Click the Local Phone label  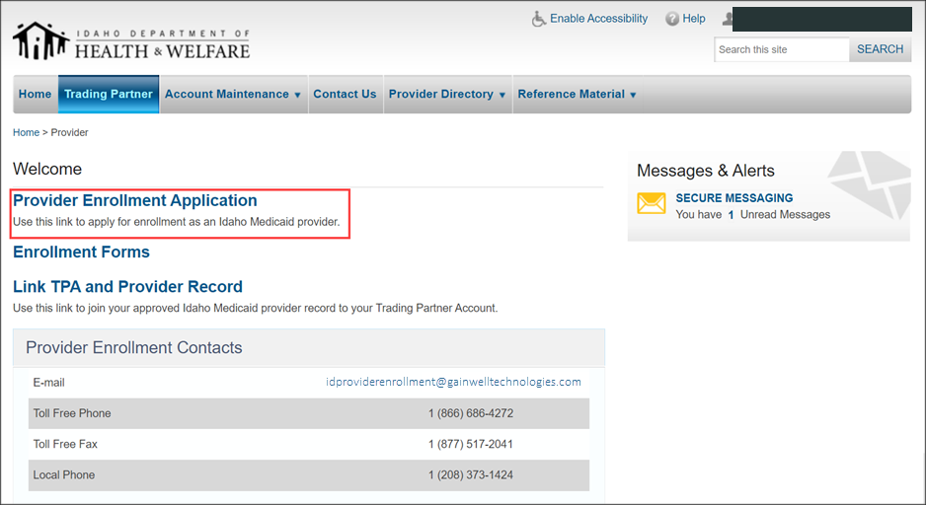64,474
